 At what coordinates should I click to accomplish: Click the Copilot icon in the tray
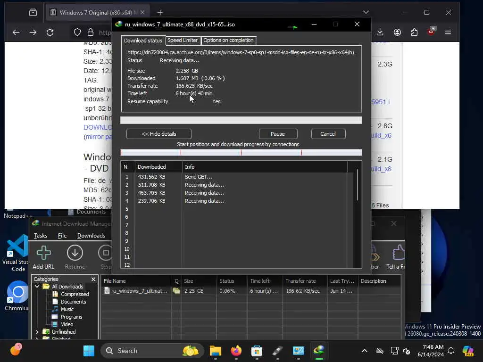click(x=468, y=351)
